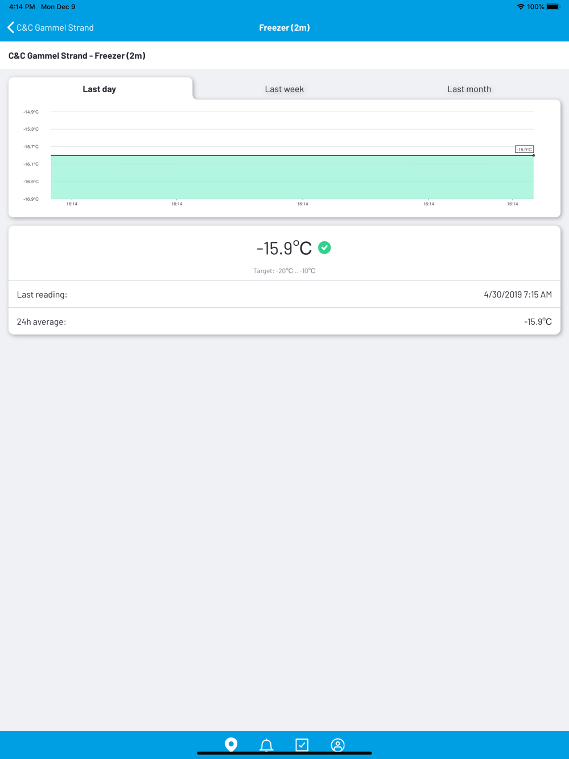This screenshot has height=759, width=569.
Task: Tap the Wi-Fi status icon
Action: point(521,7)
